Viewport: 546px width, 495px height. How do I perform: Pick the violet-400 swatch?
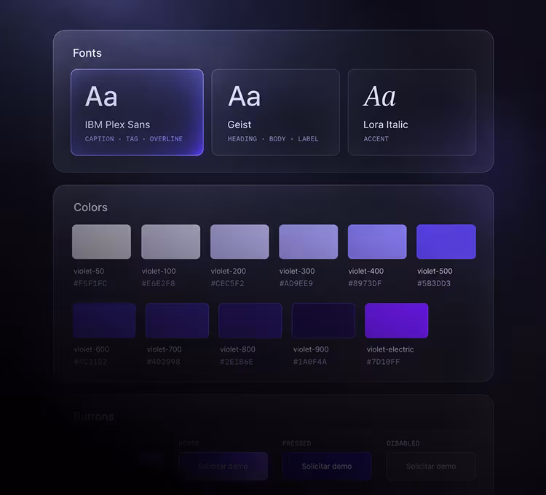[377, 242]
